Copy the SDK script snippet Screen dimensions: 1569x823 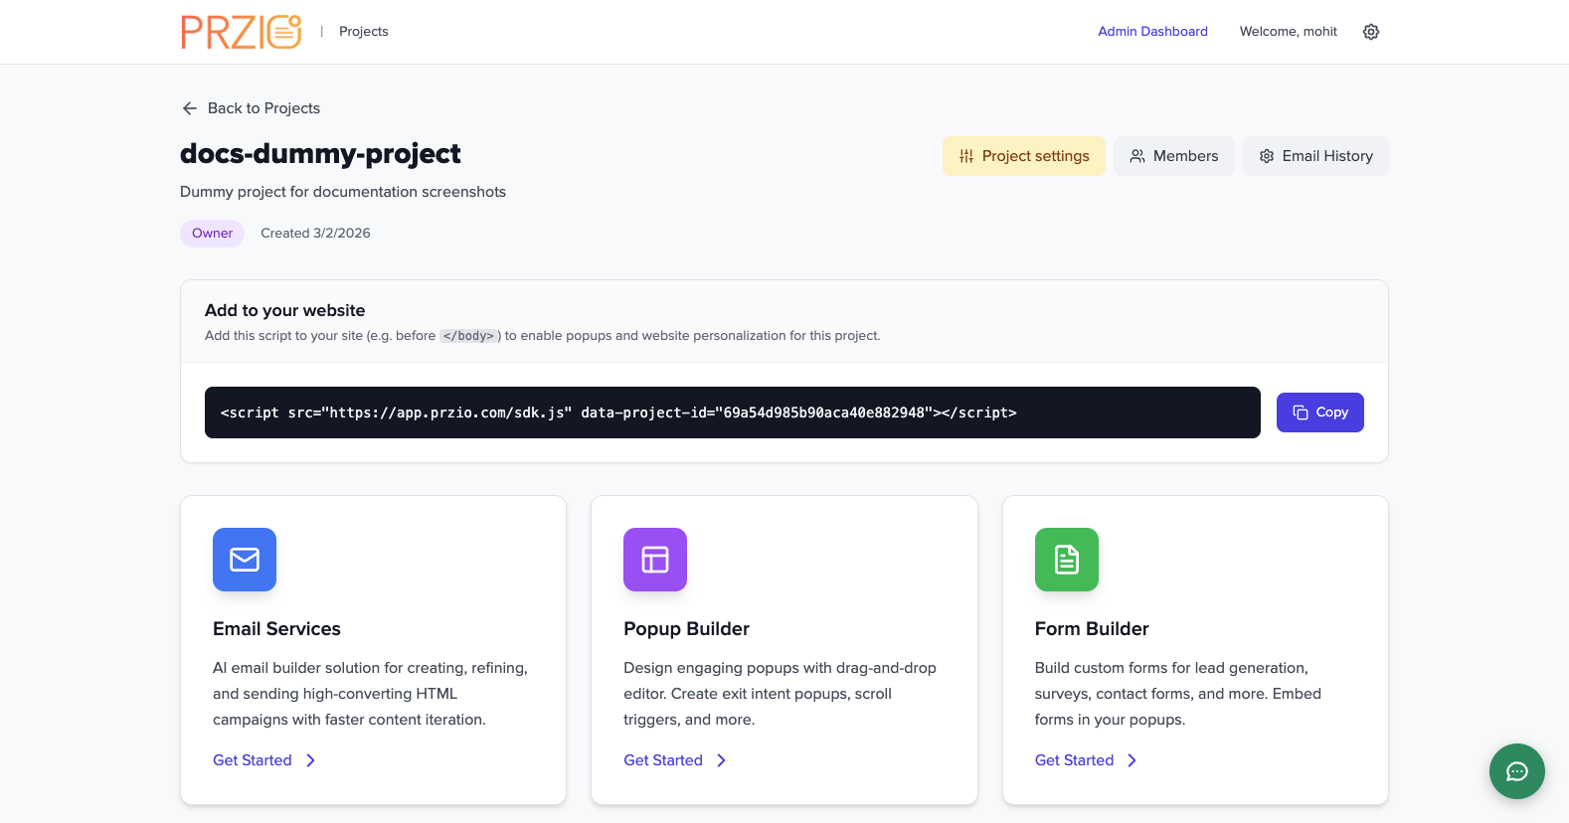coord(1320,412)
